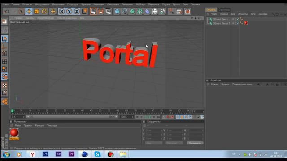
Task: Select Объект Текст 1 in object tree
Action: pyautogui.click(x=221, y=23)
